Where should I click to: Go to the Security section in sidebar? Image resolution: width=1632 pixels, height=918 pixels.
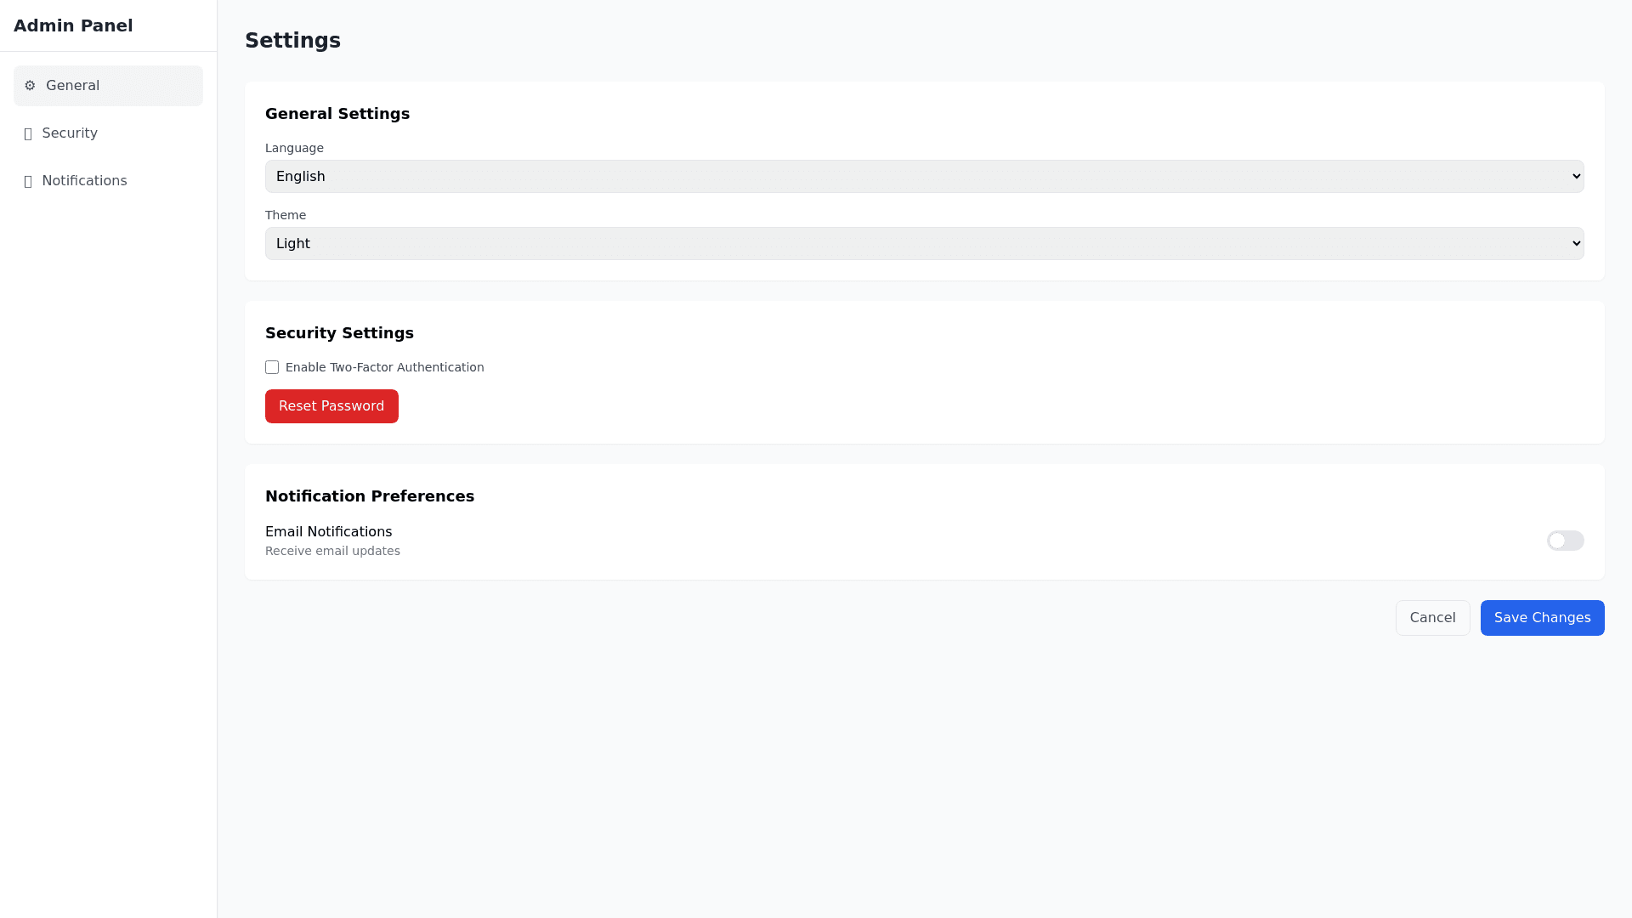click(70, 133)
